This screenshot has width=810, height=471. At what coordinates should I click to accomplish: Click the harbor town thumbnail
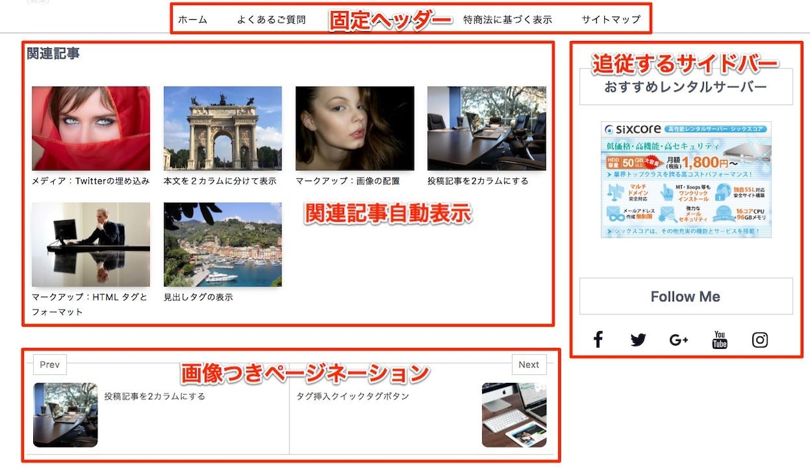(222, 245)
